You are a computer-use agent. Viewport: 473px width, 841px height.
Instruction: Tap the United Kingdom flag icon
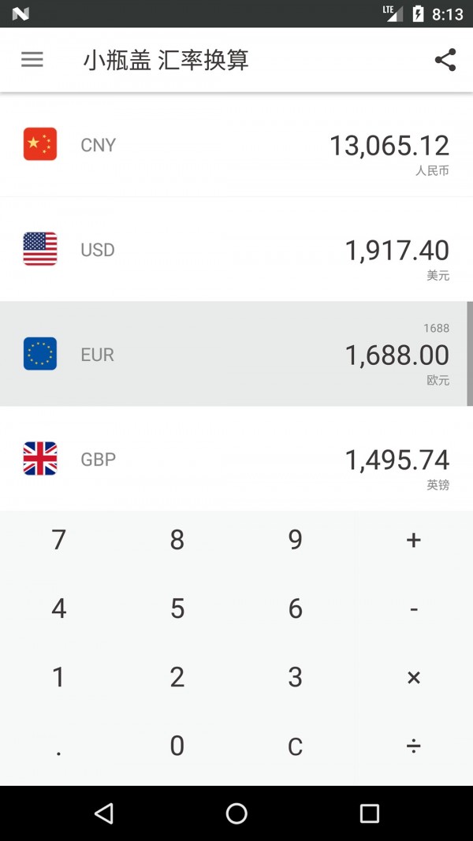40,459
